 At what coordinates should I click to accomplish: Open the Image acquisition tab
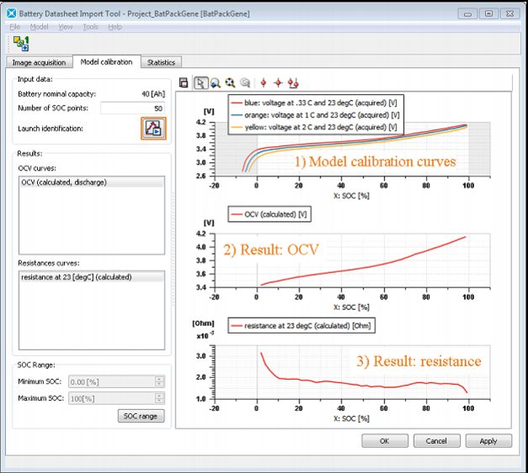[38, 62]
